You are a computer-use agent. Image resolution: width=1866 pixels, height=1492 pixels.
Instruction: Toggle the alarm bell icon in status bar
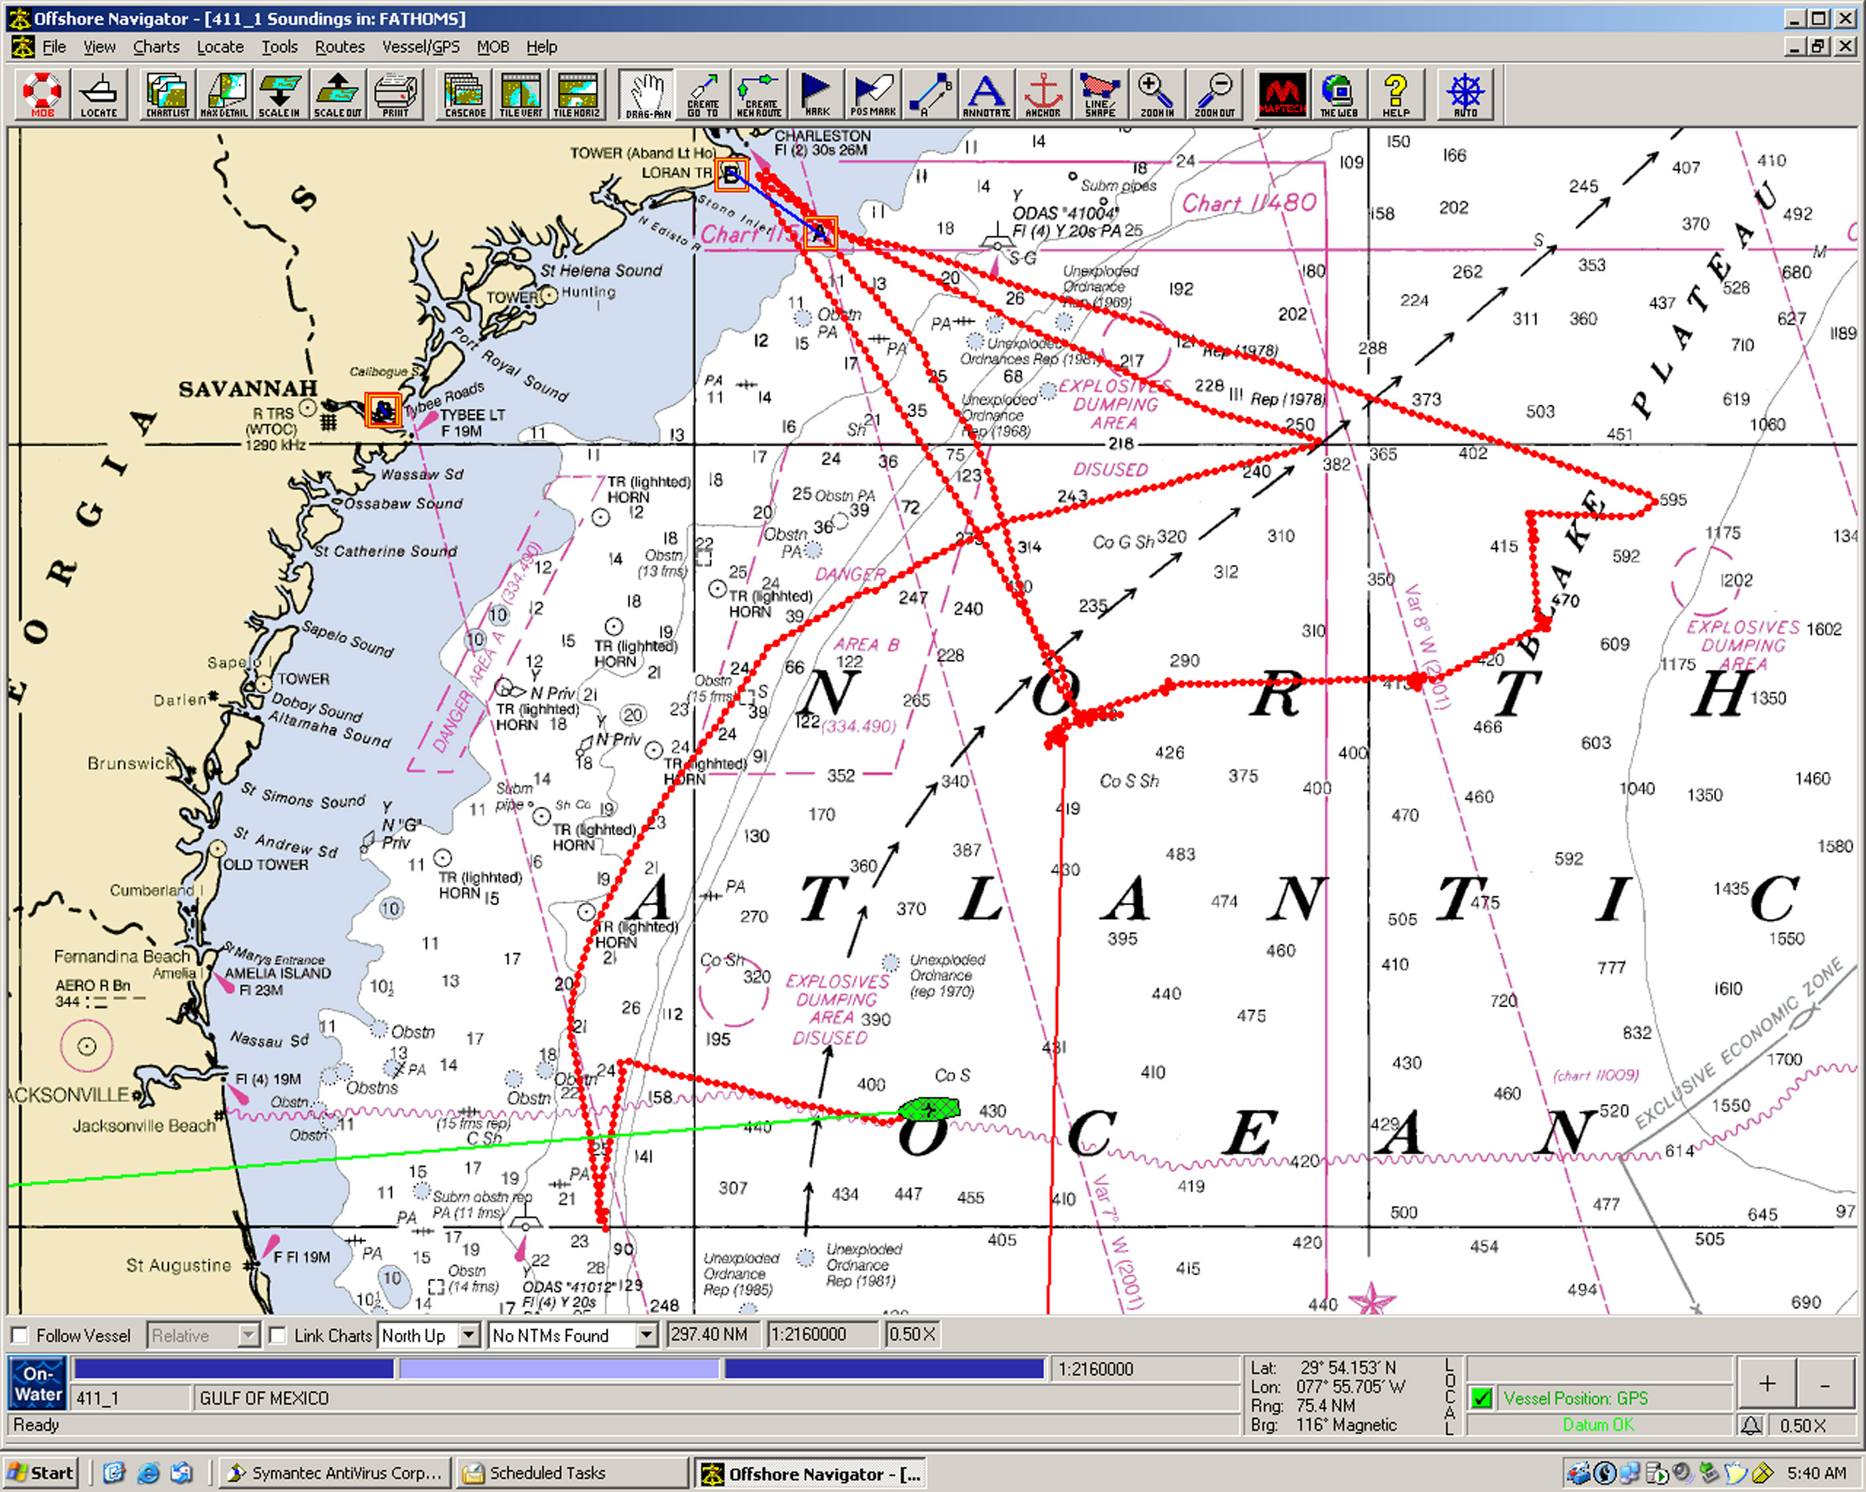(1750, 1426)
